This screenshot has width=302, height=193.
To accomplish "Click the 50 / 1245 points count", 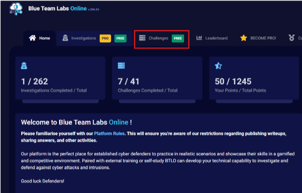I will coord(233,81).
